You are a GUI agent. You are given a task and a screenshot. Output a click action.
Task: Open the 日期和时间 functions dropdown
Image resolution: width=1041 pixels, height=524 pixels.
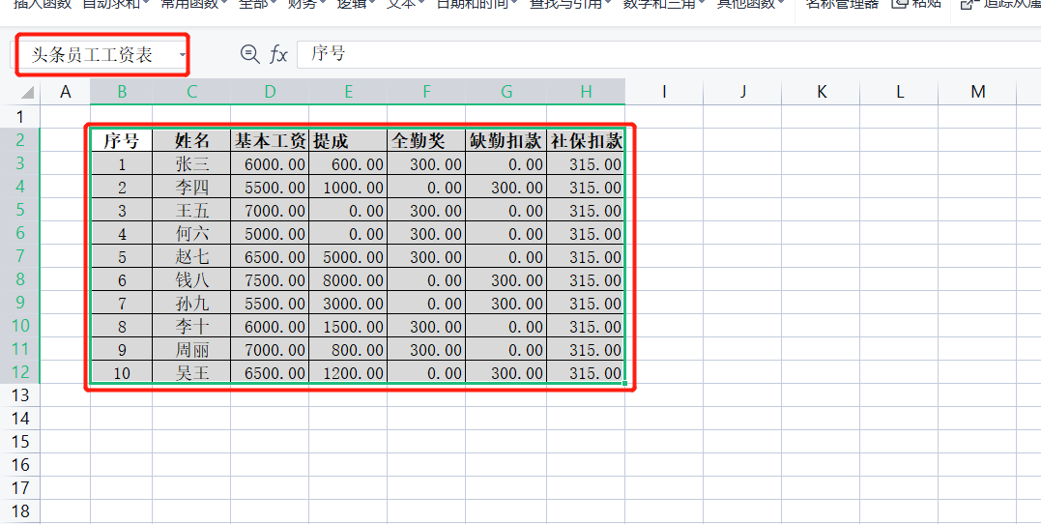pyautogui.click(x=477, y=3)
